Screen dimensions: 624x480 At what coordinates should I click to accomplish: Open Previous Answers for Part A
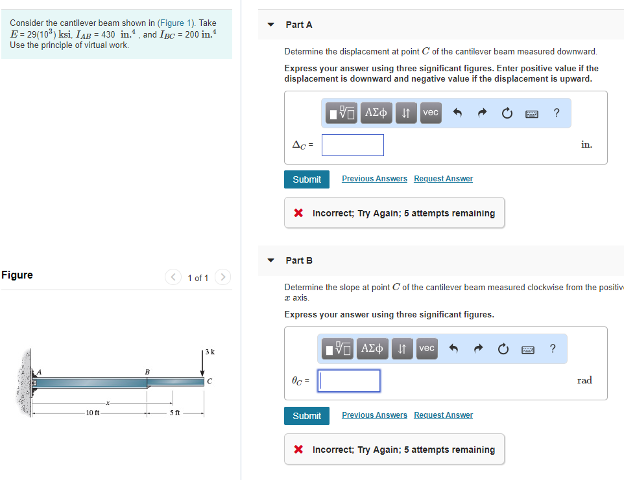tap(374, 179)
